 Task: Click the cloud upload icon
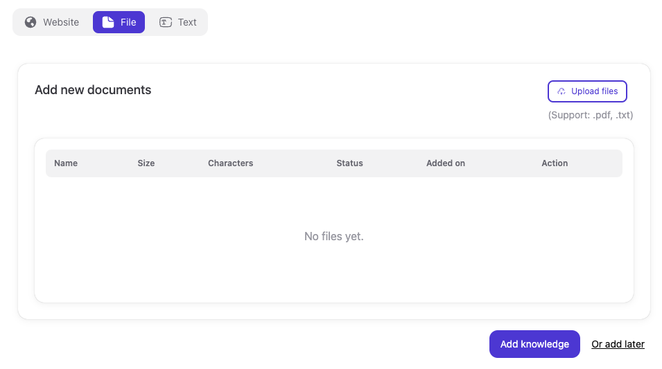[561, 91]
